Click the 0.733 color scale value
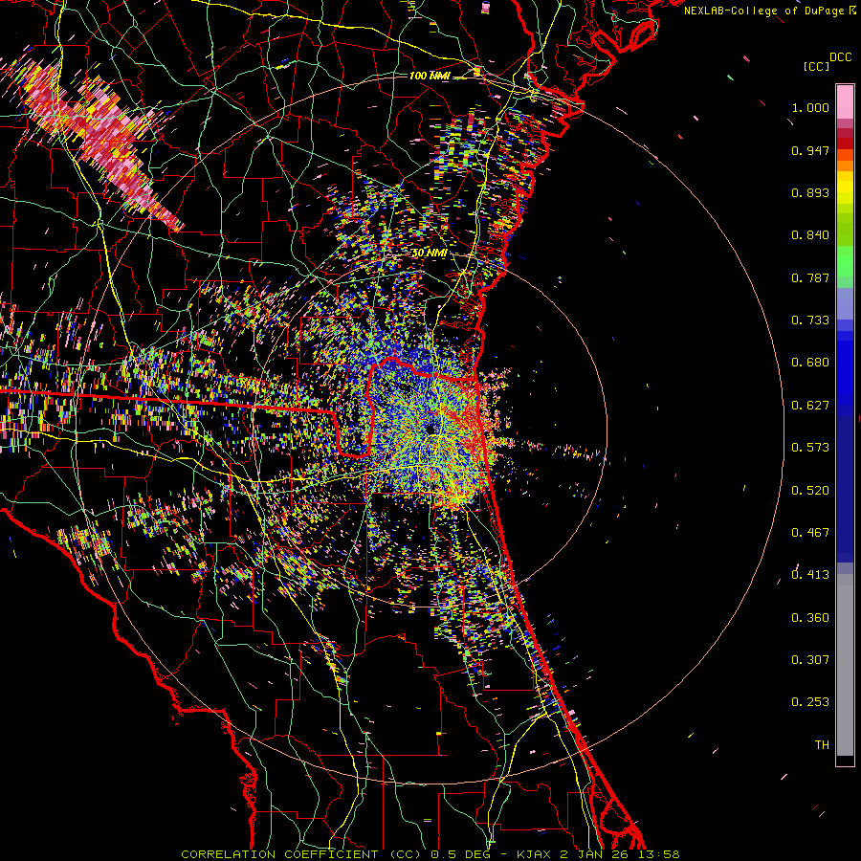Viewport: 861px width, 861px height. point(810,320)
